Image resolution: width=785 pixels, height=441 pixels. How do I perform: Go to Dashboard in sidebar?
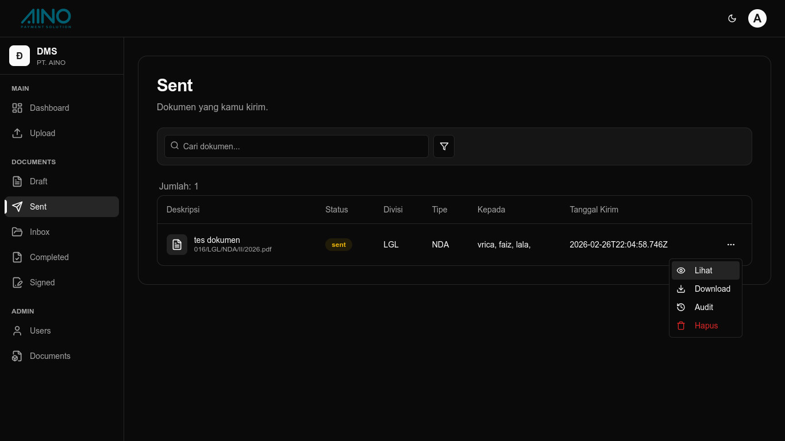click(x=49, y=108)
